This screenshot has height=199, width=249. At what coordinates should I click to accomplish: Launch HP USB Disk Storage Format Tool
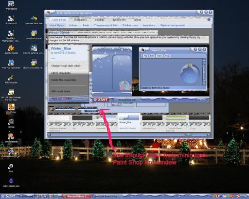point(11,95)
